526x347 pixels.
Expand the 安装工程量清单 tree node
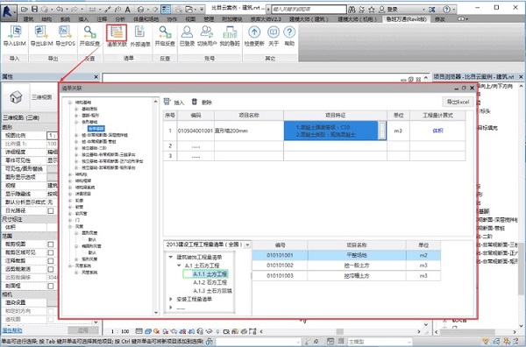(171, 299)
